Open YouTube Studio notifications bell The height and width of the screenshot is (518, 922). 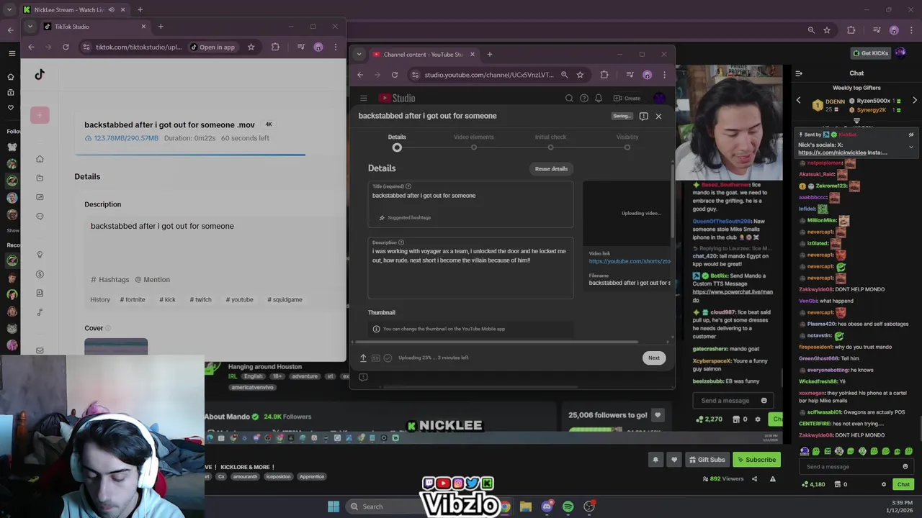[599, 99]
